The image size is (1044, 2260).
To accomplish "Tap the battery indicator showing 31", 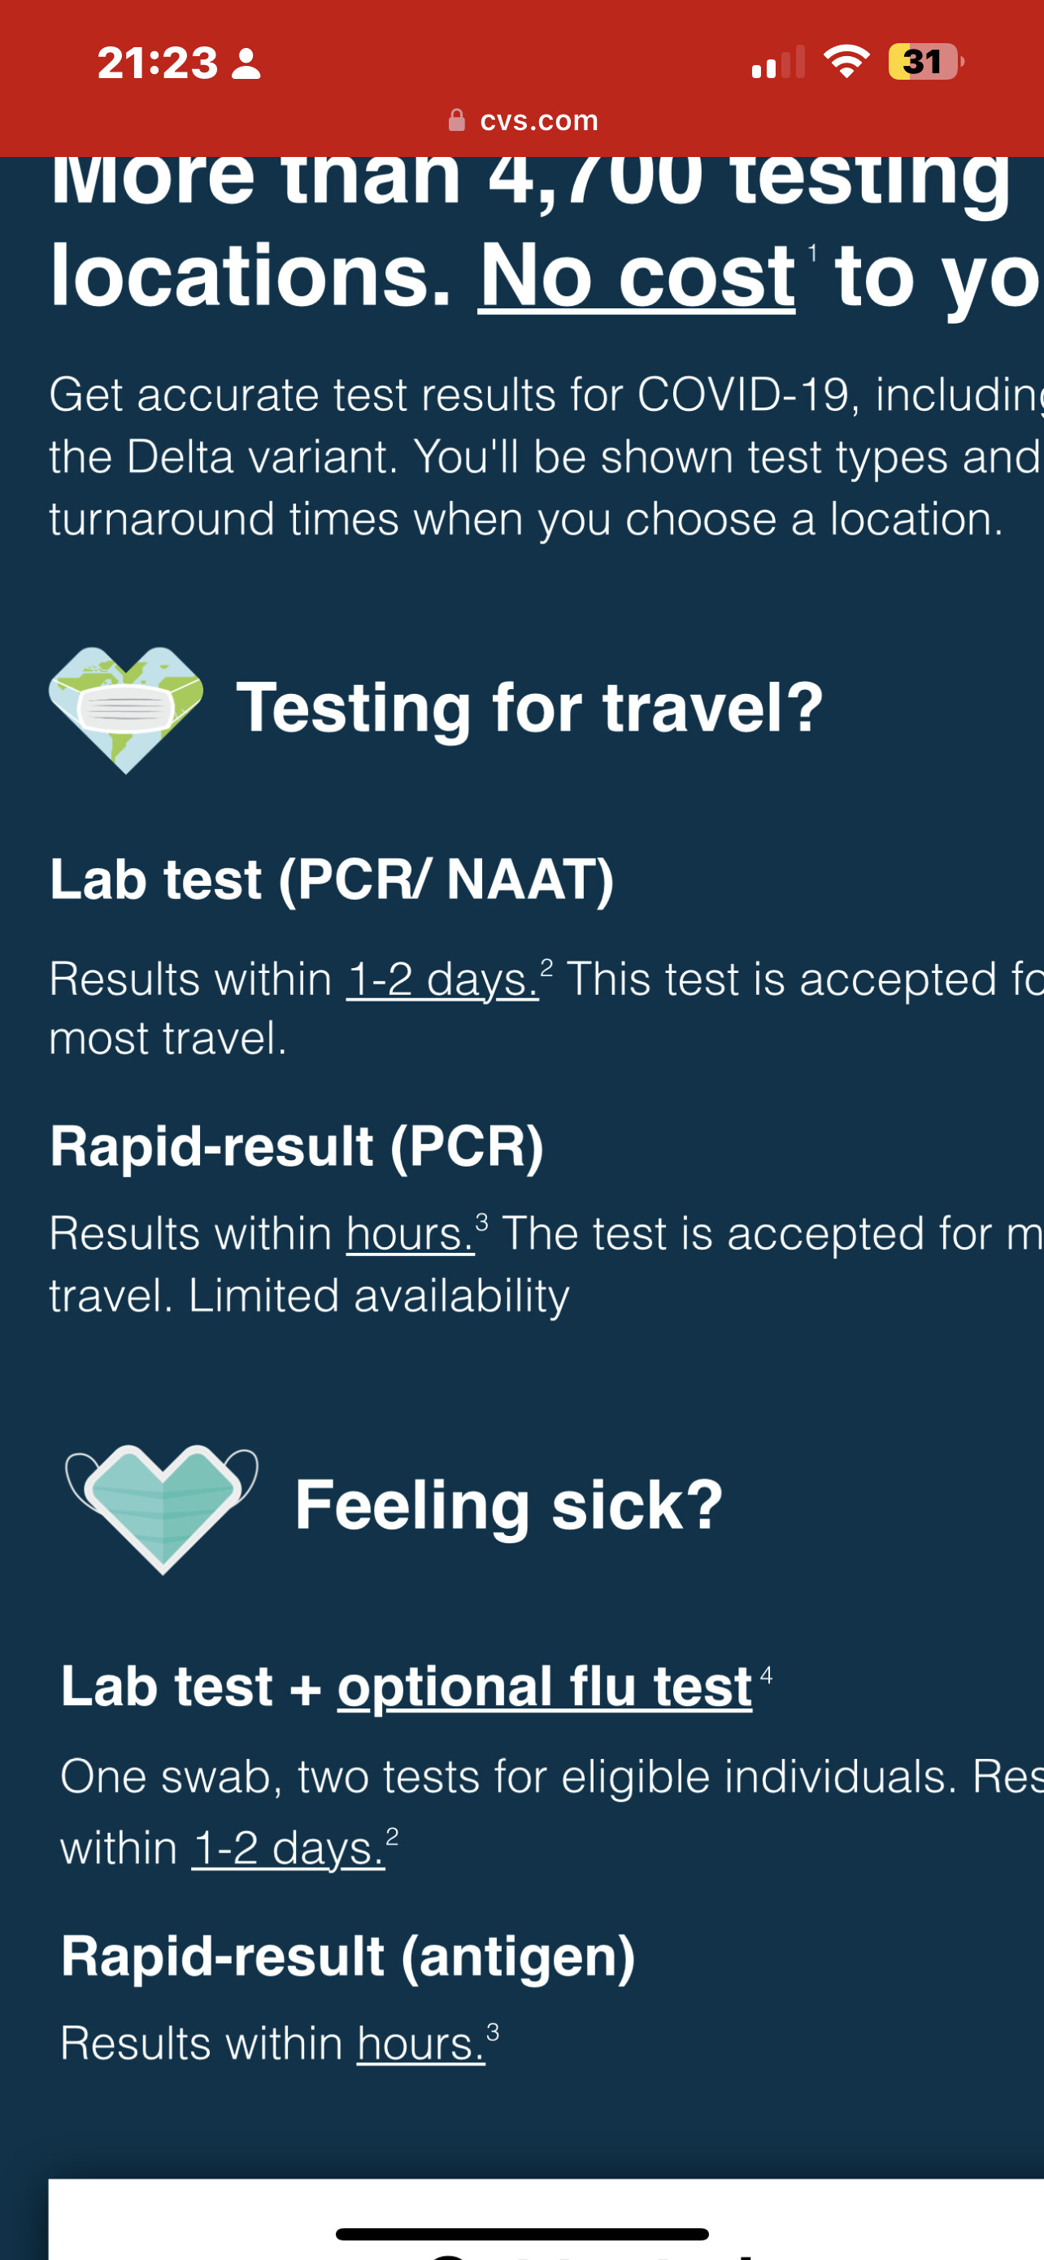I will coord(924,61).
